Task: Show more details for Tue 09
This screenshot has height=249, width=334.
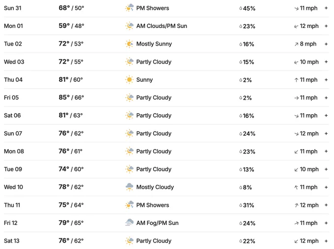Action: pos(326,169)
